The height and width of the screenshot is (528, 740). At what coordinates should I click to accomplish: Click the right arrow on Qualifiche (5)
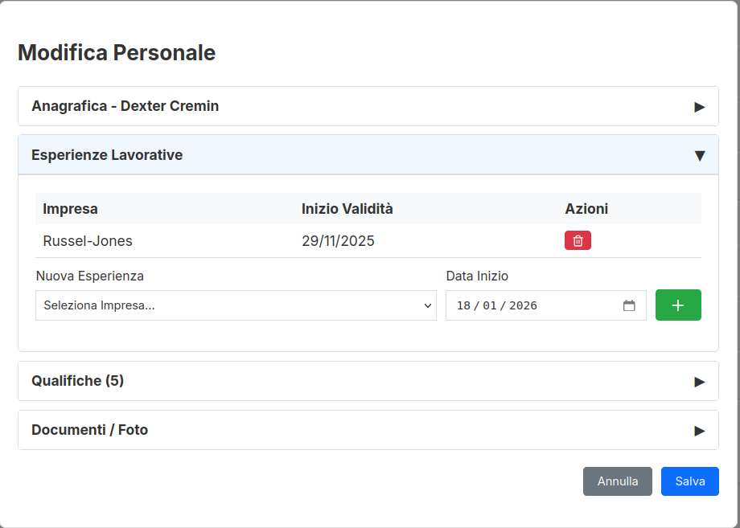click(x=699, y=382)
